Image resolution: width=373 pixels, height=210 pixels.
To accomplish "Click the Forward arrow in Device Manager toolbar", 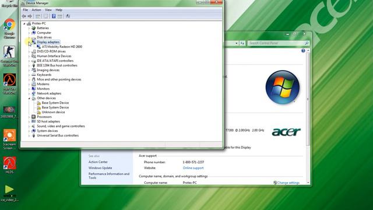I will [x=30, y=16].
